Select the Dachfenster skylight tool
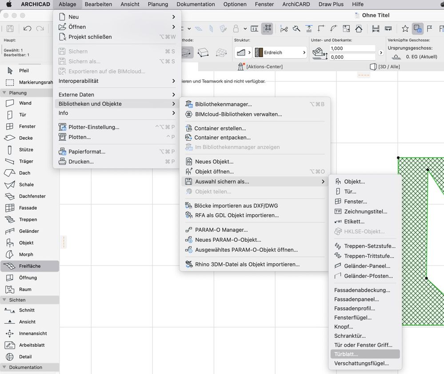The image size is (444, 374). [30, 196]
